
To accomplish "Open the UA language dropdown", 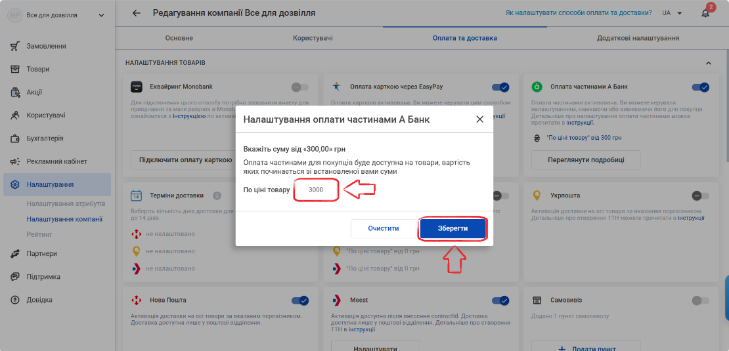I will pyautogui.click(x=672, y=13).
